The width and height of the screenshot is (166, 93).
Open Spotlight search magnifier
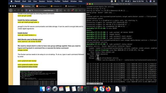point(147,1)
